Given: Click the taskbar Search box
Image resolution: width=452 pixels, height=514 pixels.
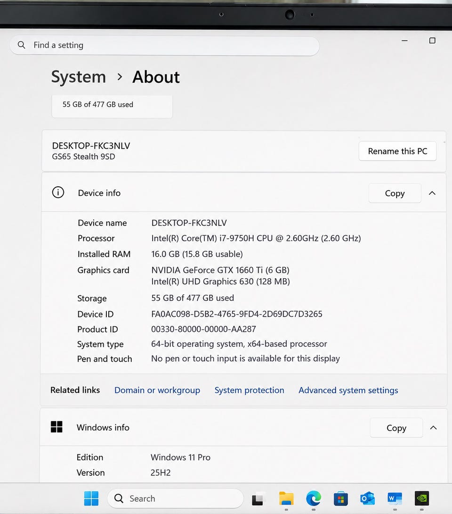Looking at the screenshot, I should pyautogui.click(x=176, y=498).
